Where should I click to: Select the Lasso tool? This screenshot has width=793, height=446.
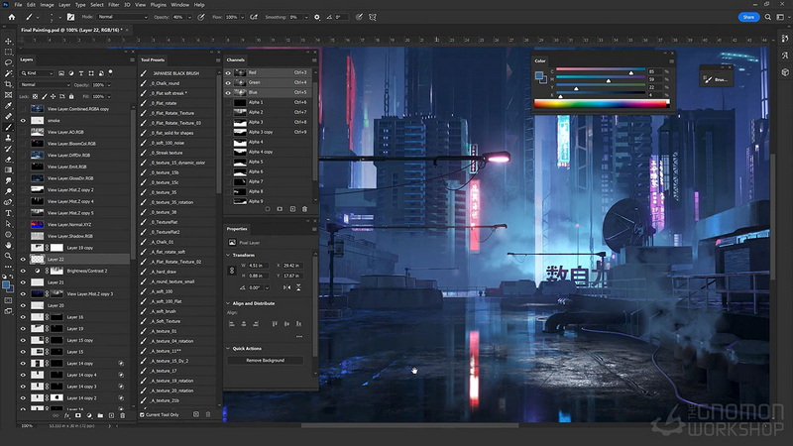[x=8, y=62]
